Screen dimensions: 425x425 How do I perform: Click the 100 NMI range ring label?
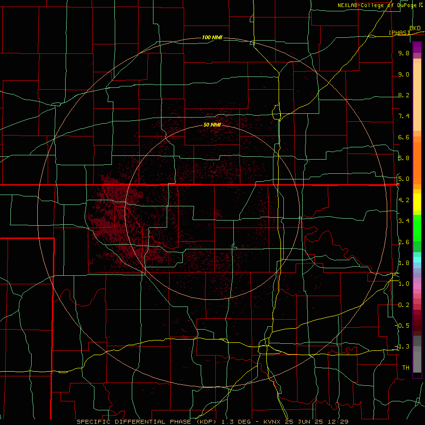click(x=212, y=37)
